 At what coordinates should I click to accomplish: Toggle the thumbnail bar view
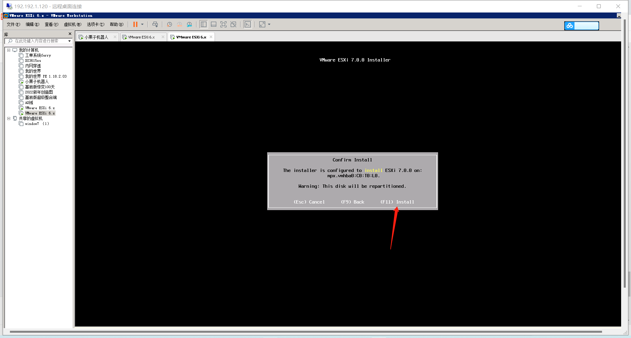click(x=214, y=24)
